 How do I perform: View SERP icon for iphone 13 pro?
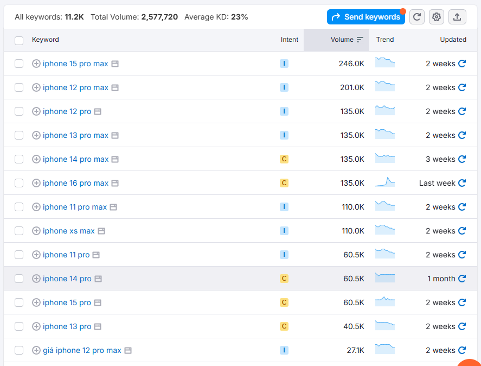click(x=98, y=327)
